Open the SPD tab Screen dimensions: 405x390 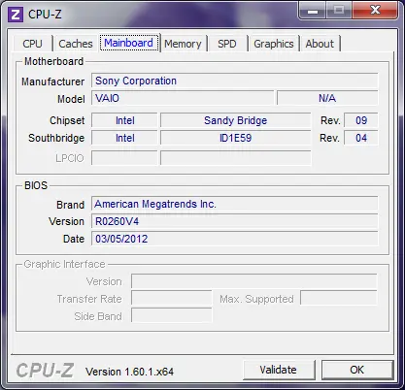pyautogui.click(x=227, y=44)
